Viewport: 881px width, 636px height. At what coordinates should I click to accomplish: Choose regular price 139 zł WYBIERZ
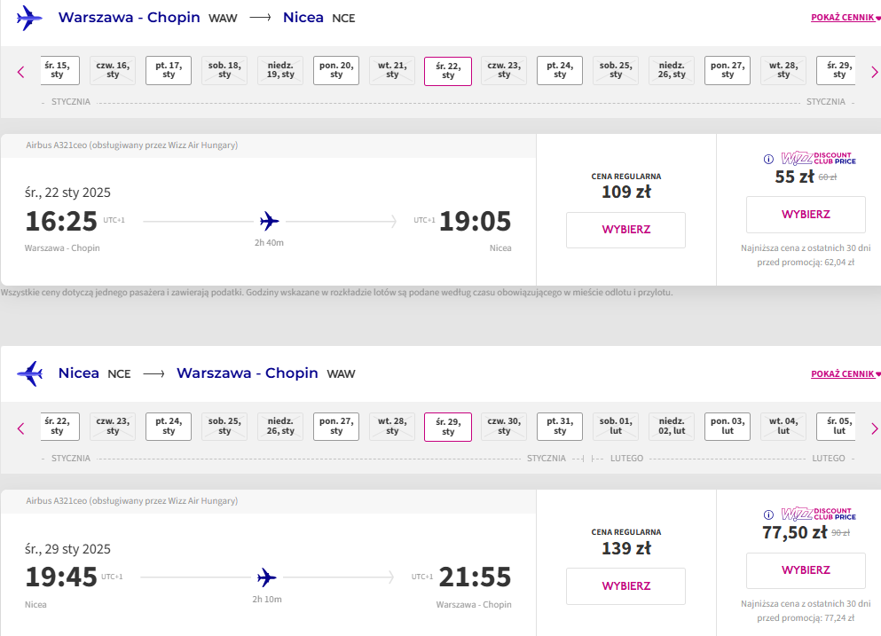point(625,586)
